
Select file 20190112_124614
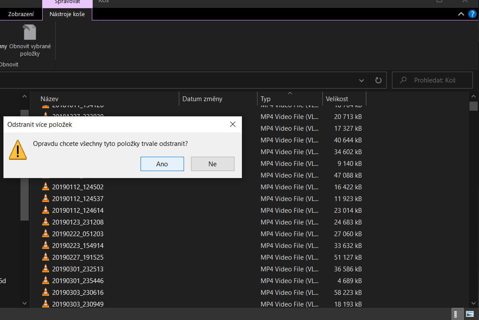[77, 211]
